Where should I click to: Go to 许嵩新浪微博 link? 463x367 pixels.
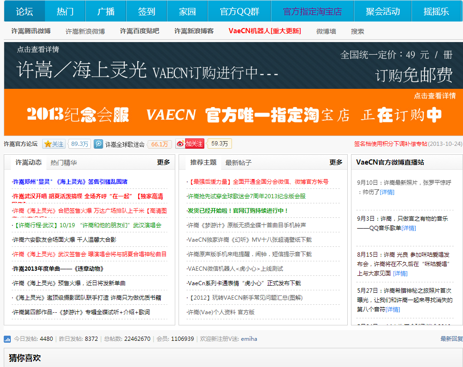click(x=85, y=31)
